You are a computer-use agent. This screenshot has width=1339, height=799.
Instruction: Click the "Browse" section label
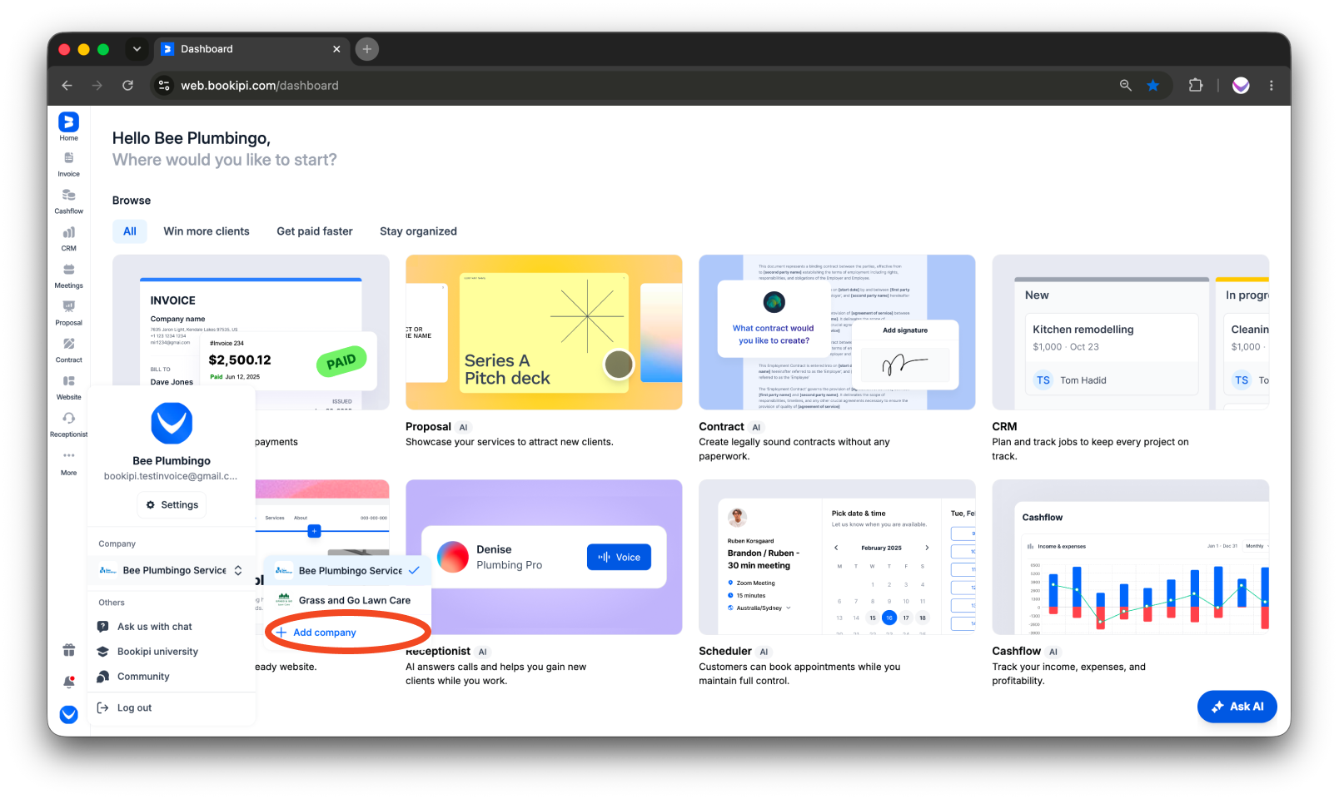132,201
